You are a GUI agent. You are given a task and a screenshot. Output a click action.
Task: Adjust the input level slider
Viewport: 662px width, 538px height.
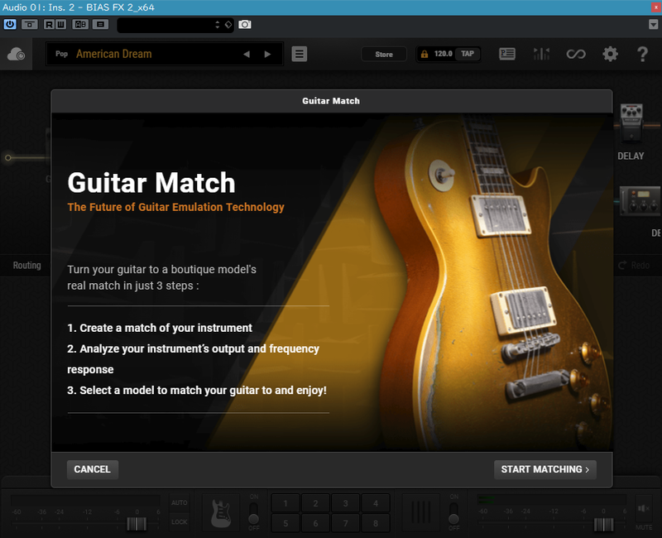point(137,524)
